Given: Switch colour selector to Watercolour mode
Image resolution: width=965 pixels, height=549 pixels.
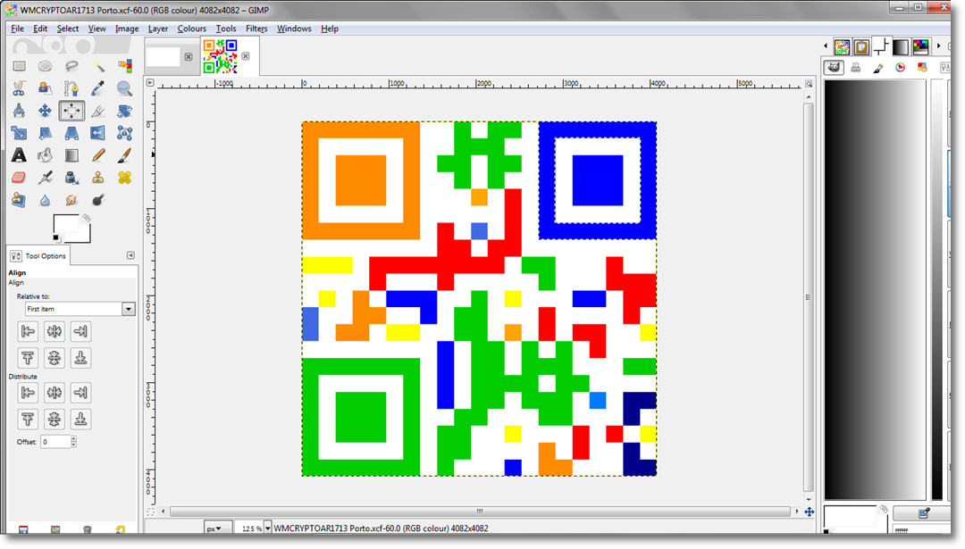Looking at the screenshot, I should [878, 68].
